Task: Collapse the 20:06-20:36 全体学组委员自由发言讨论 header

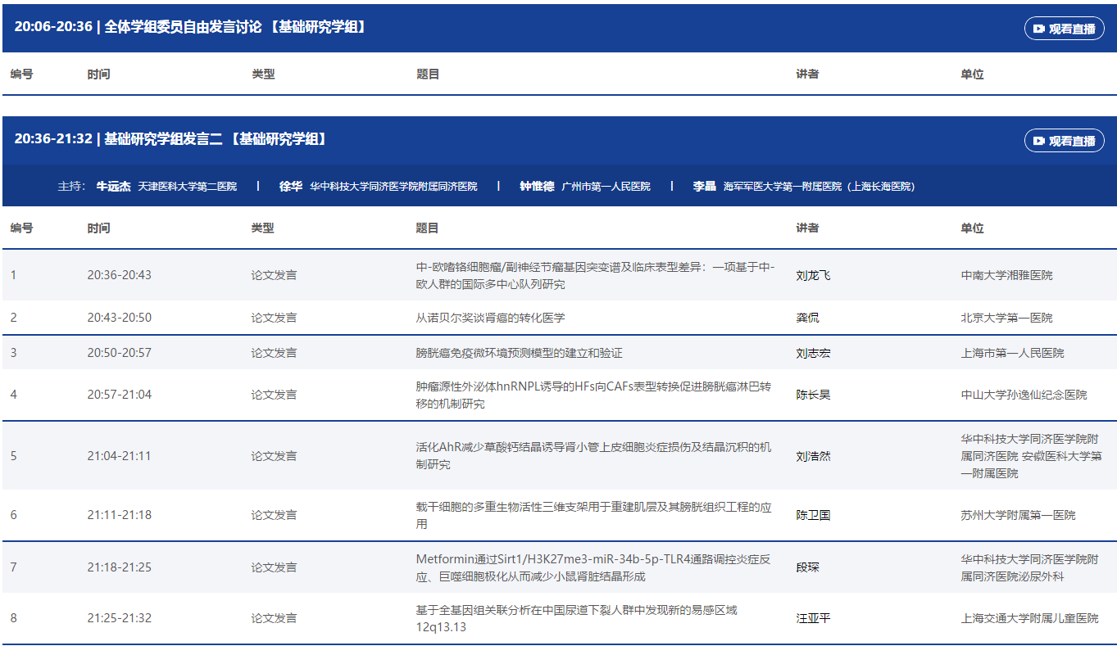Action: (x=190, y=27)
